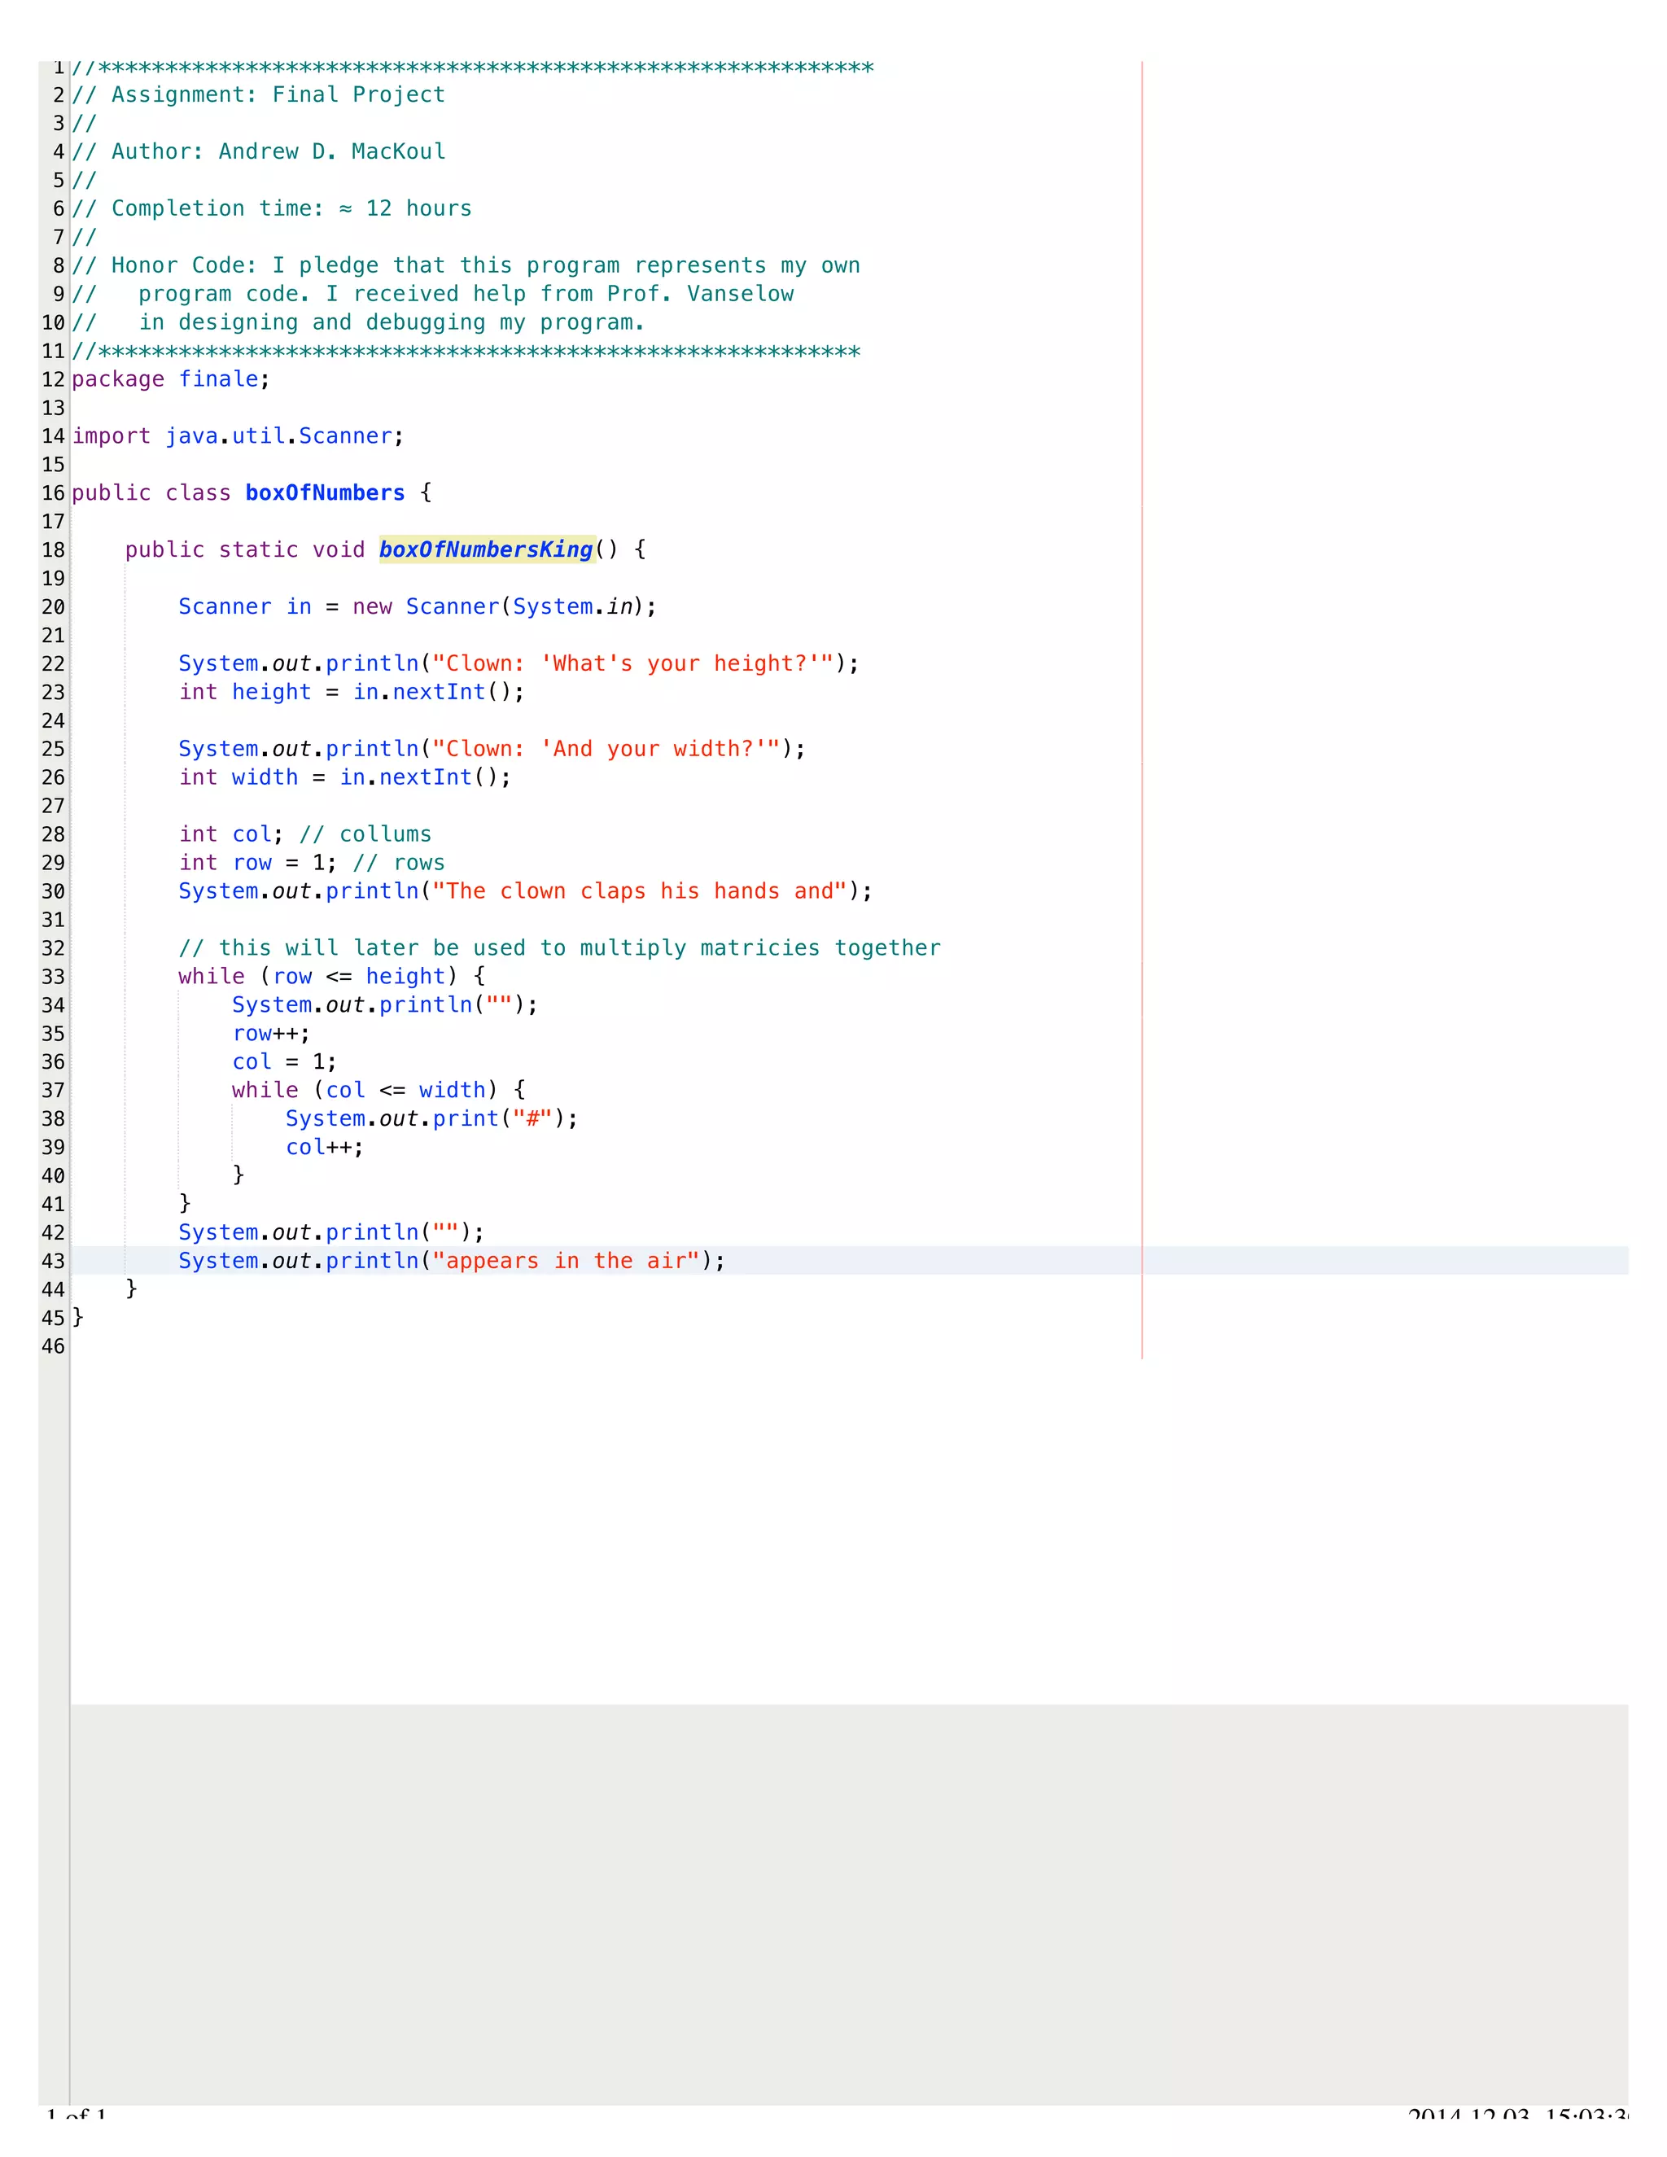Viewport: 1667px width, 2157px height.
Task: Click the comment 'in designing and debugging my program.'
Action: [392, 323]
